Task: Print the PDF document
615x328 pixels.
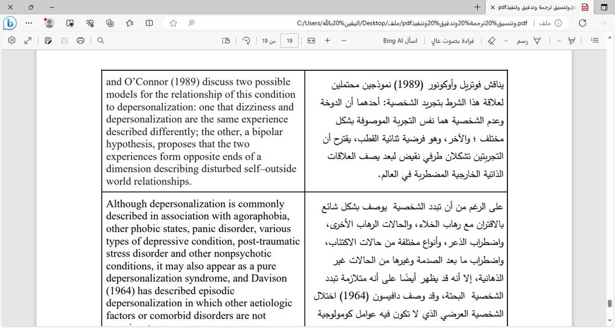Action: pyautogui.click(x=80, y=40)
